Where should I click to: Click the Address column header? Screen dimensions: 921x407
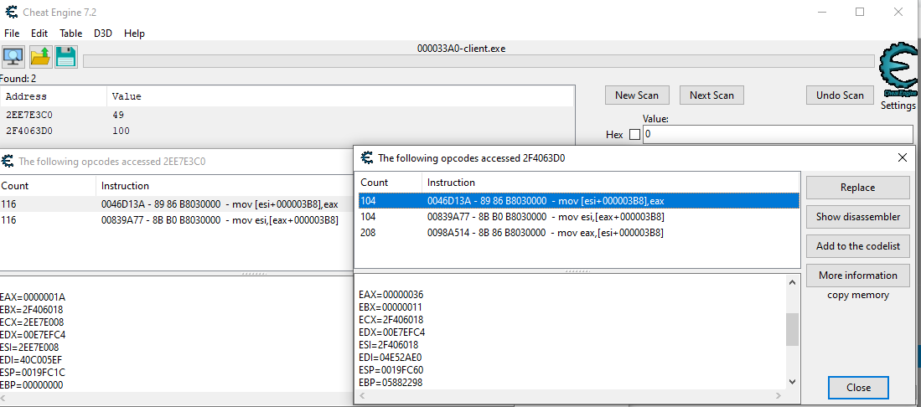54,96
